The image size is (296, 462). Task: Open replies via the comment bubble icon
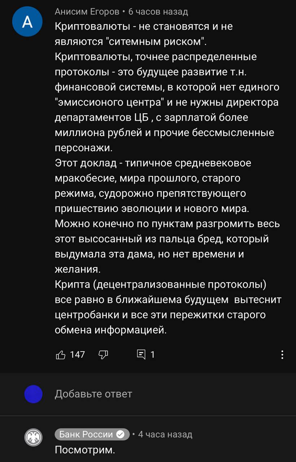coord(142,355)
